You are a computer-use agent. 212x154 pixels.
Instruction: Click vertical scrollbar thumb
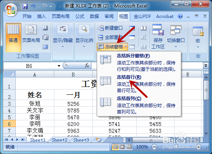click(x=206, y=90)
